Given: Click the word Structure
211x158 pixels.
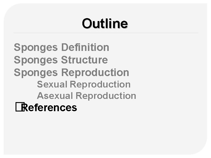Looking at the screenshot, I should [x=84, y=60].
